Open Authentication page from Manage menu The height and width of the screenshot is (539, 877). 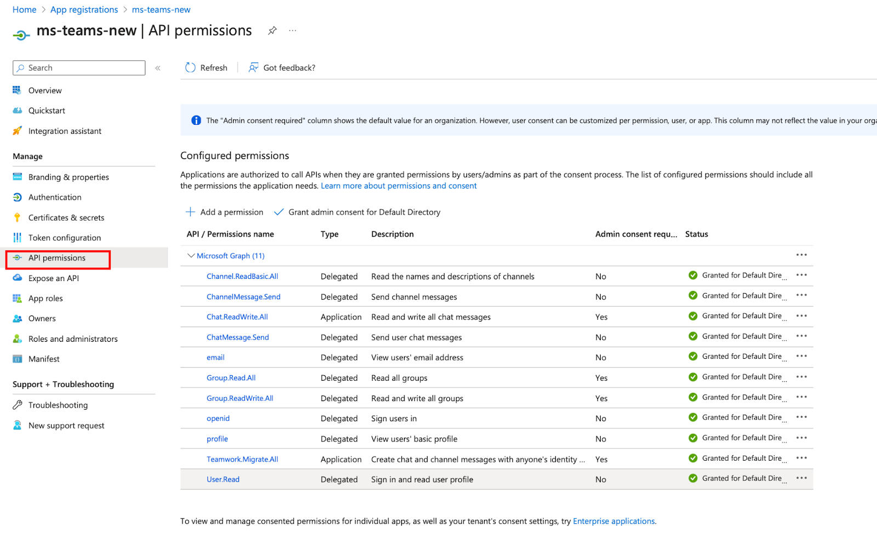(55, 197)
